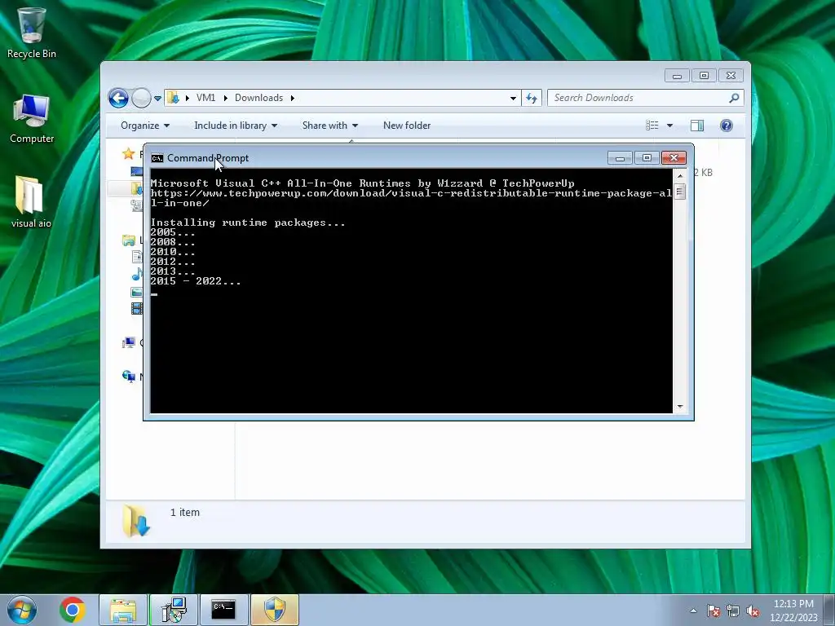Open the view options dropdown arrow
Screen dimensions: 835x626
pos(670,126)
